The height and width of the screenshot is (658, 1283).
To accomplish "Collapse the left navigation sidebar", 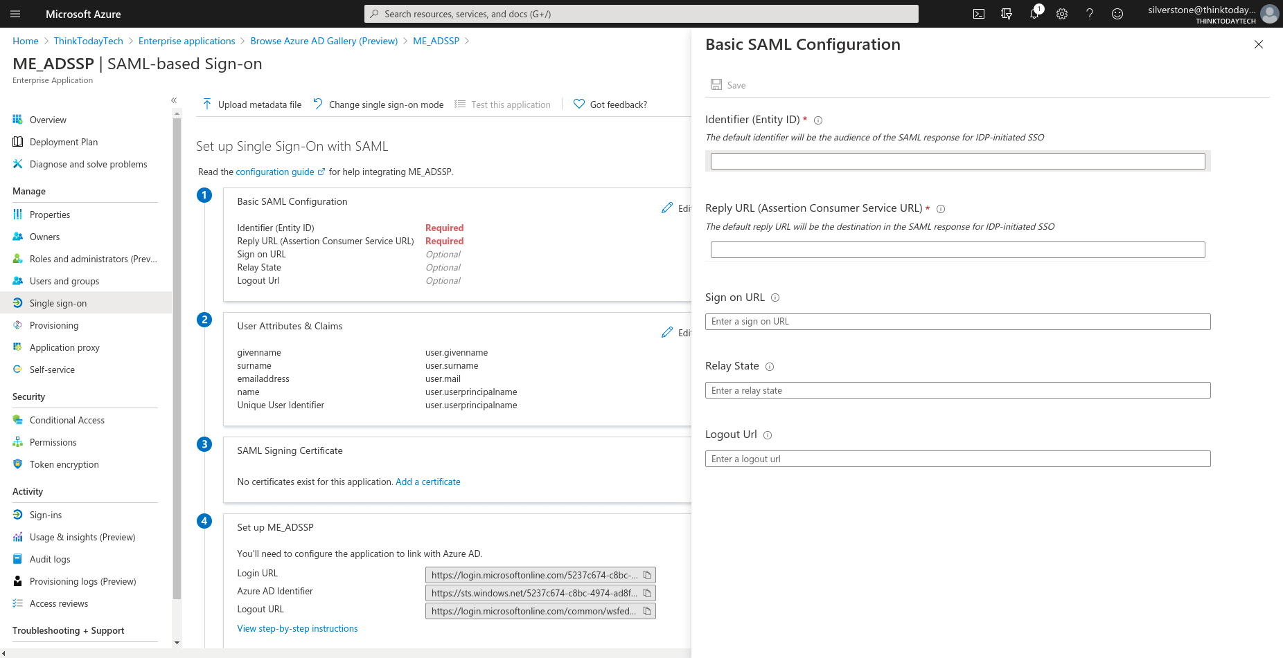I will coord(174,100).
